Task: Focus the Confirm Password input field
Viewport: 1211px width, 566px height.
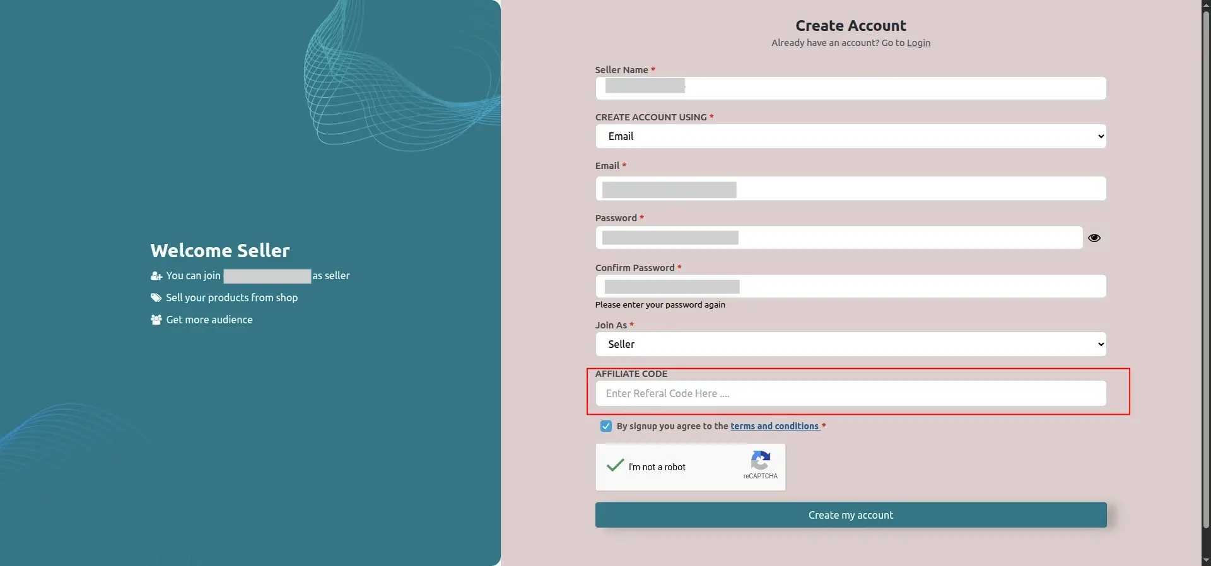Action: tap(851, 286)
